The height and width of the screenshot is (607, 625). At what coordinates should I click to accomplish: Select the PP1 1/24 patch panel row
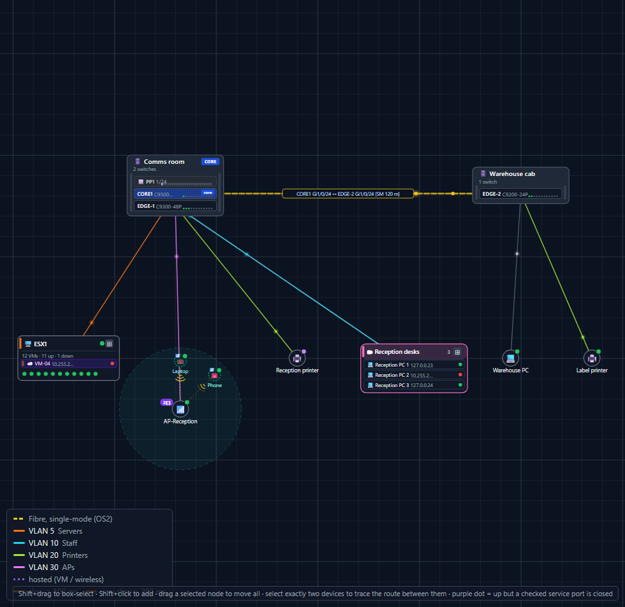click(x=175, y=182)
